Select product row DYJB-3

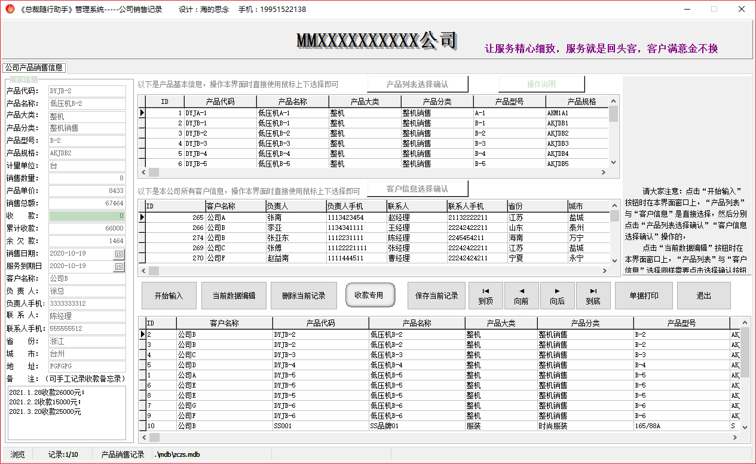tap(374, 143)
